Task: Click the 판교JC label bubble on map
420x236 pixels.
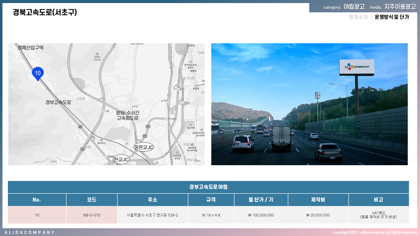Action: pyautogui.click(x=121, y=160)
